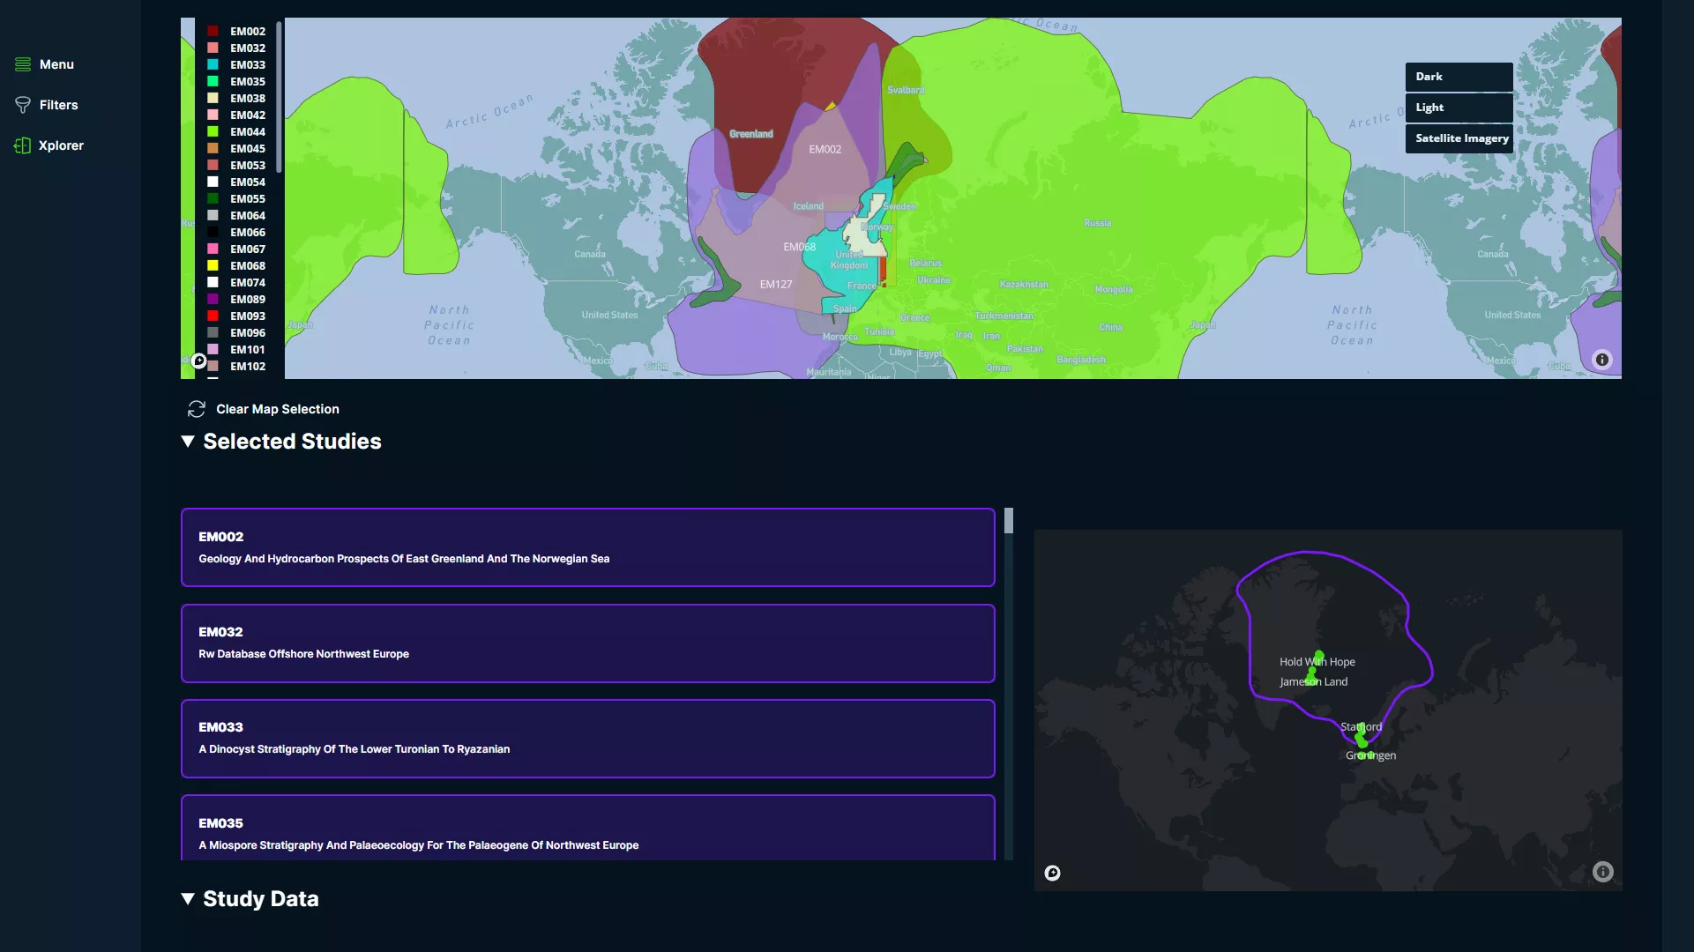The width and height of the screenshot is (1694, 952).
Task: Collapse the Selected Studies section
Action: click(188, 442)
